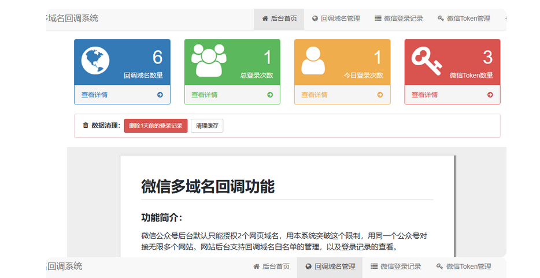Click 微信多域名回调功能 heading
This screenshot has width=540, height=278.
[208, 187]
